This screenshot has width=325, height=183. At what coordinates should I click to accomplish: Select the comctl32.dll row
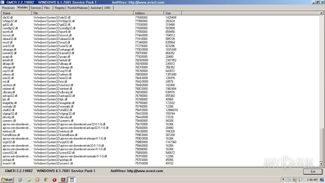160,153
